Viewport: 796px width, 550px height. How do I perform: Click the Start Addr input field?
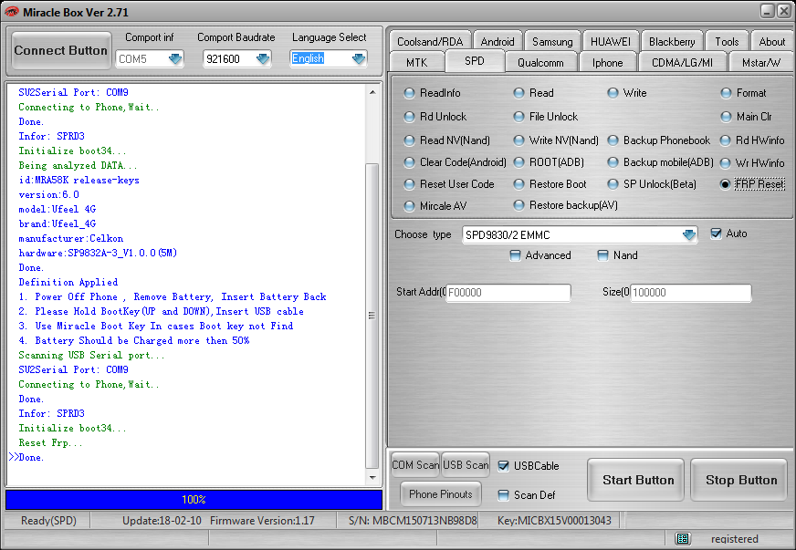pyautogui.click(x=508, y=293)
